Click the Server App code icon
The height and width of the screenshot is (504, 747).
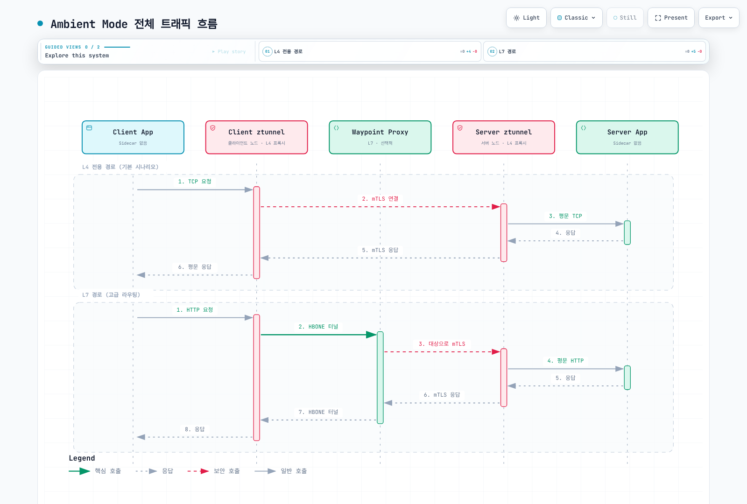click(x=584, y=128)
